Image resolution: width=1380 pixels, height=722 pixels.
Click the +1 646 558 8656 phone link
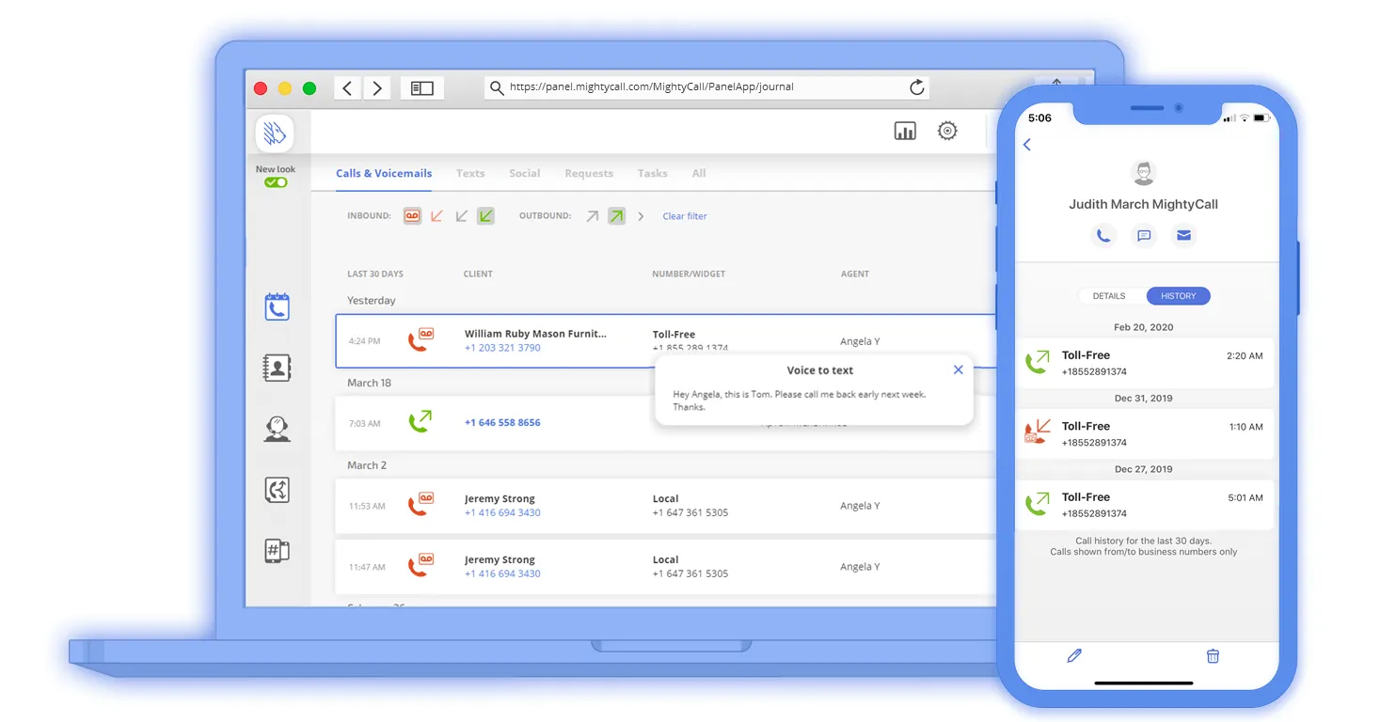click(502, 422)
